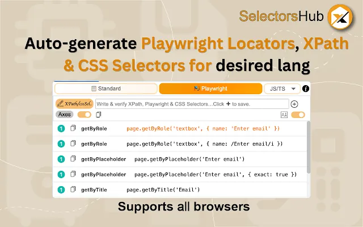The width and height of the screenshot is (363, 227).
Task: Toggle the switch next to Axes
Action: (85, 115)
